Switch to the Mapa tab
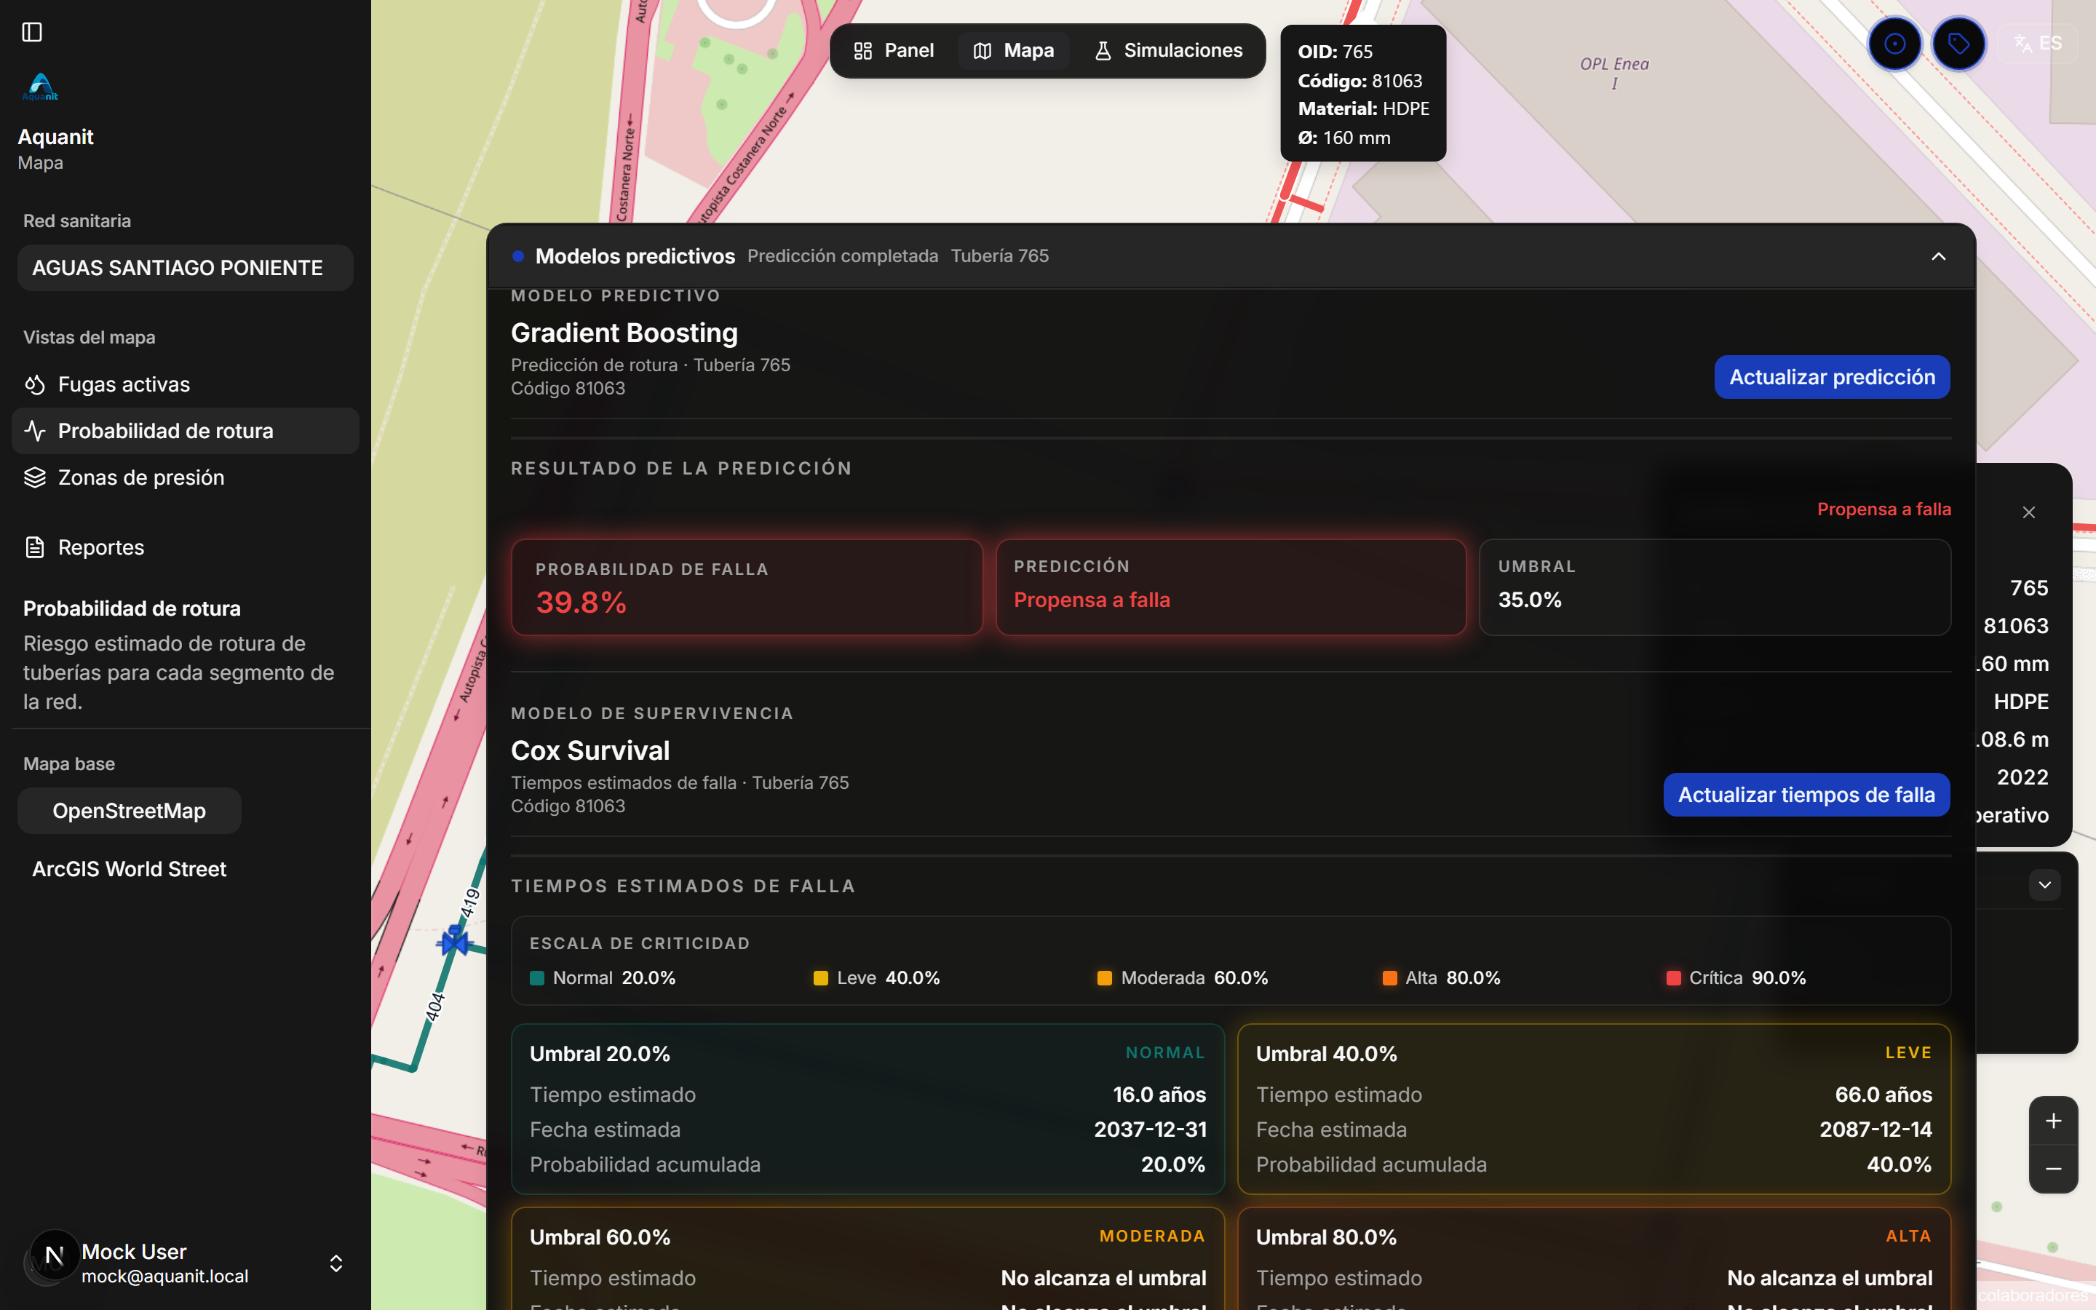The height and width of the screenshot is (1310, 2096). pos(1013,51)
